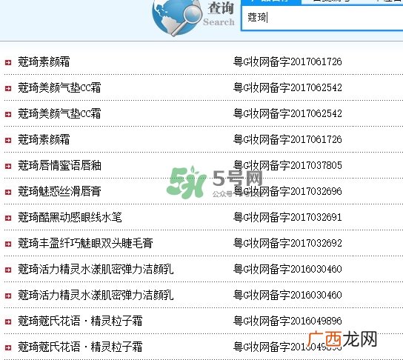This screenshot has height=360, width=403.
Task: Click arrow icon beside 蔻琦唇情蜜语唇釉
Action: 8,166
